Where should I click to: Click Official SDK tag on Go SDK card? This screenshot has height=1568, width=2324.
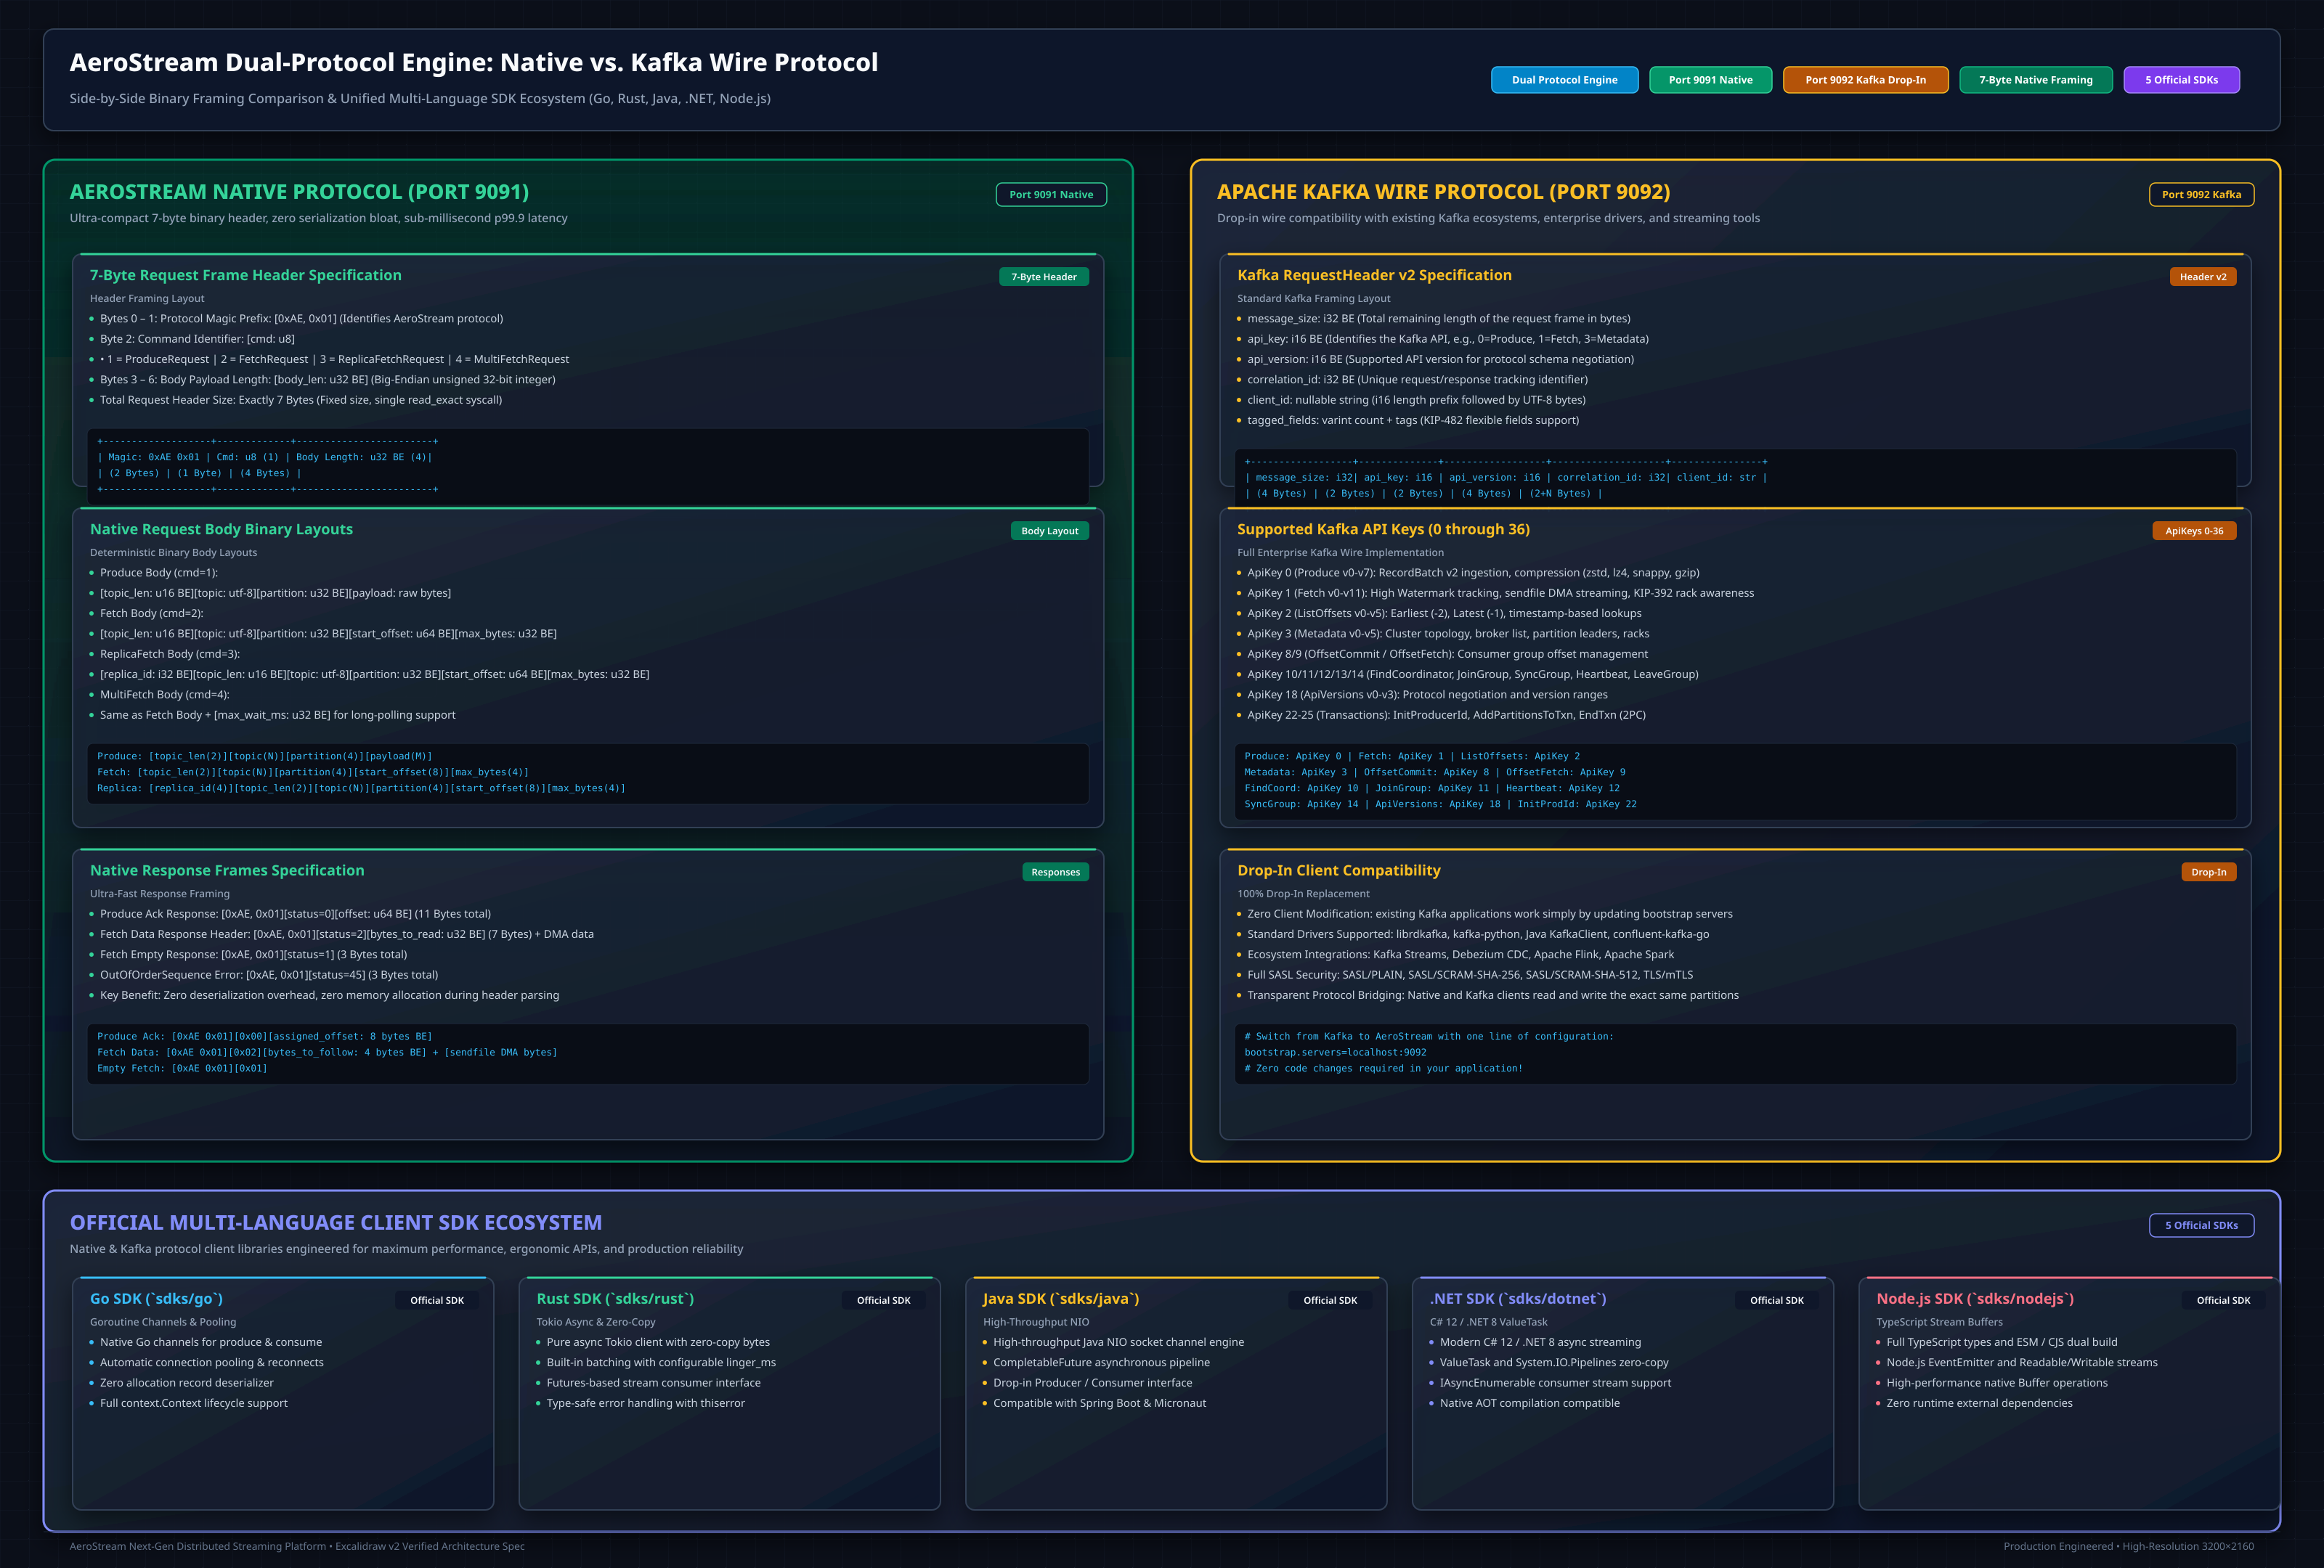click(437, 1300)
